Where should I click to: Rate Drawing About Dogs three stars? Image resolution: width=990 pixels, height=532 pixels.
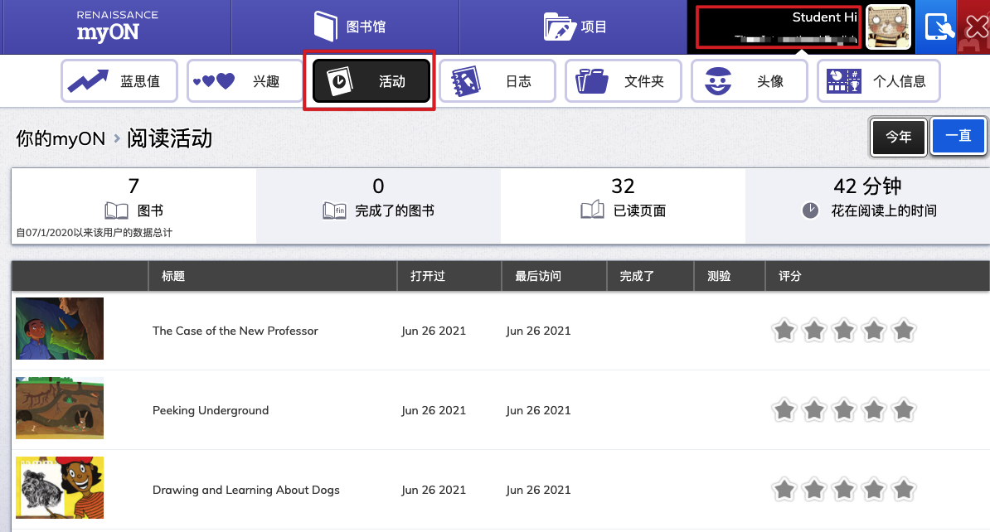pyautogui.click(x=844, y=489)
